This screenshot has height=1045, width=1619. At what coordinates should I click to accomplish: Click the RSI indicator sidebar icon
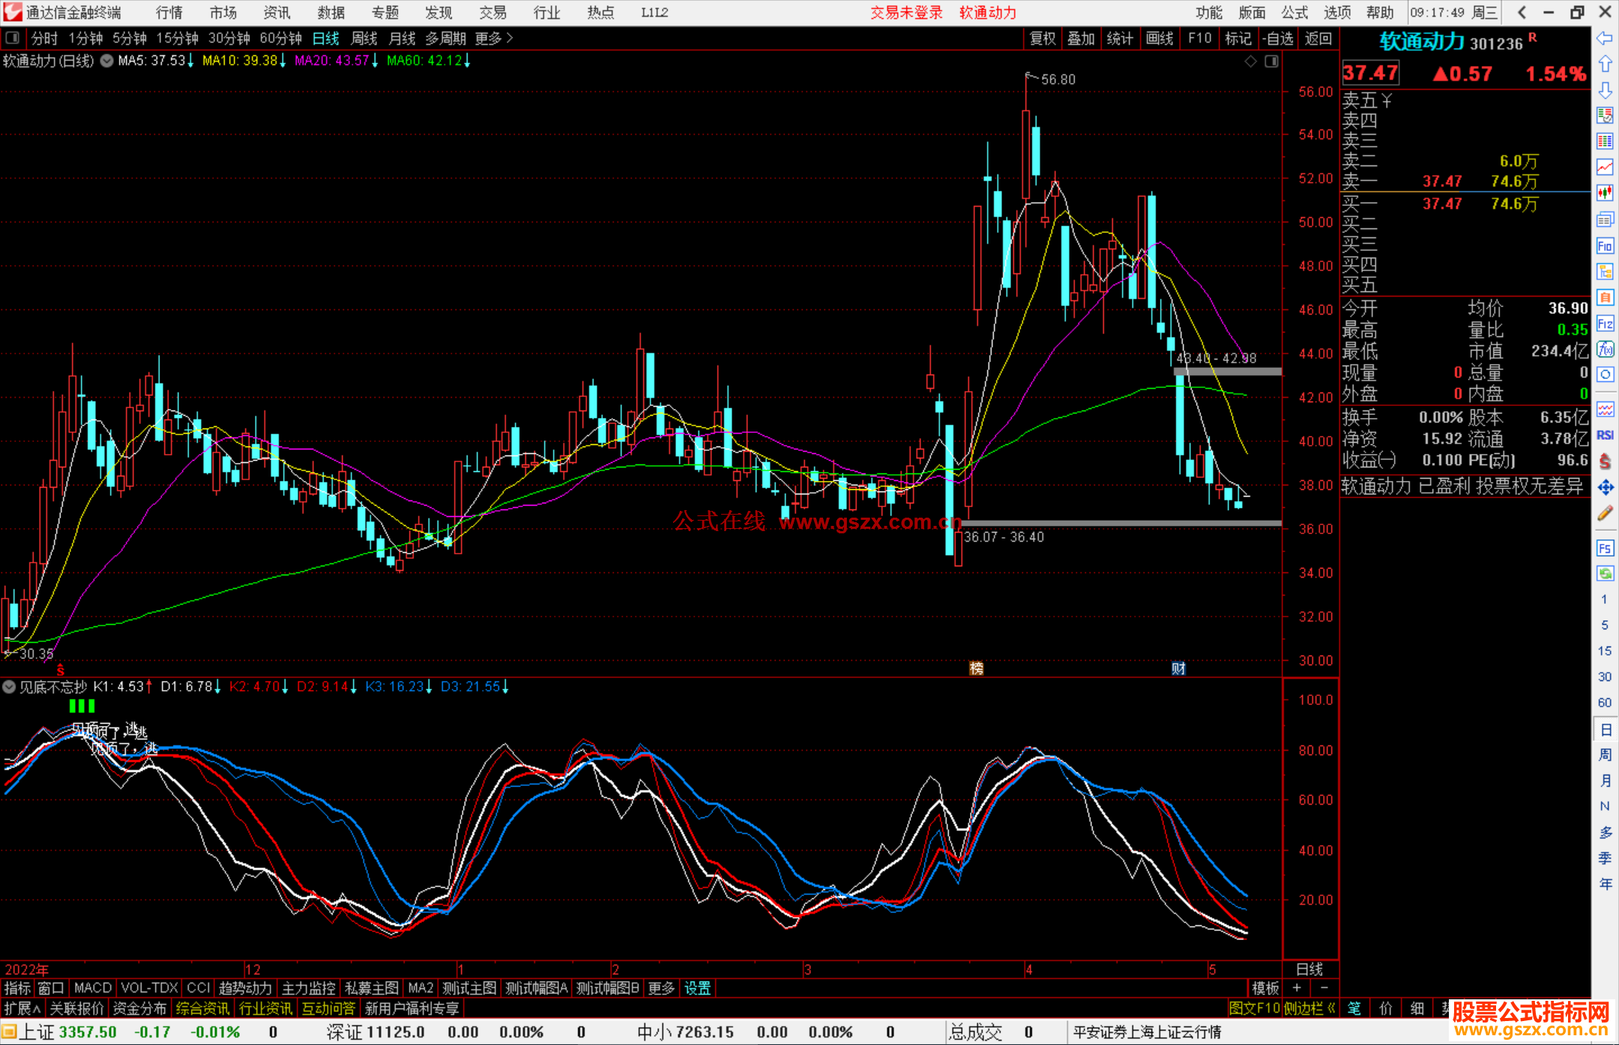coord(1605,435)
